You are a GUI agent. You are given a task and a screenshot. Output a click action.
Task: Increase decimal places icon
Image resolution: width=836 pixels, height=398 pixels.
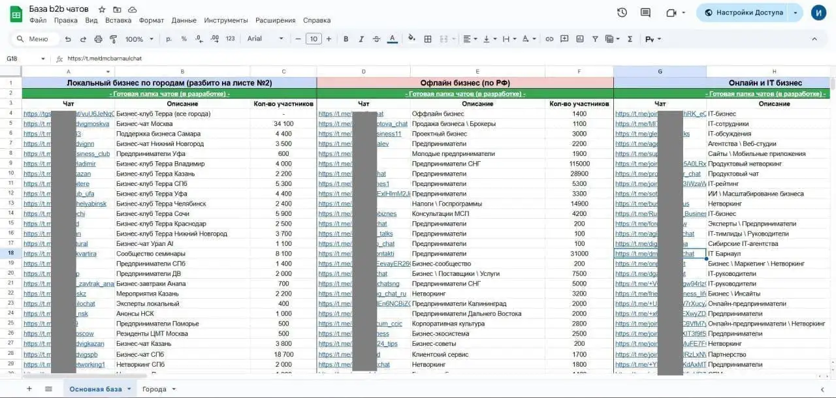tap(214, 39)
